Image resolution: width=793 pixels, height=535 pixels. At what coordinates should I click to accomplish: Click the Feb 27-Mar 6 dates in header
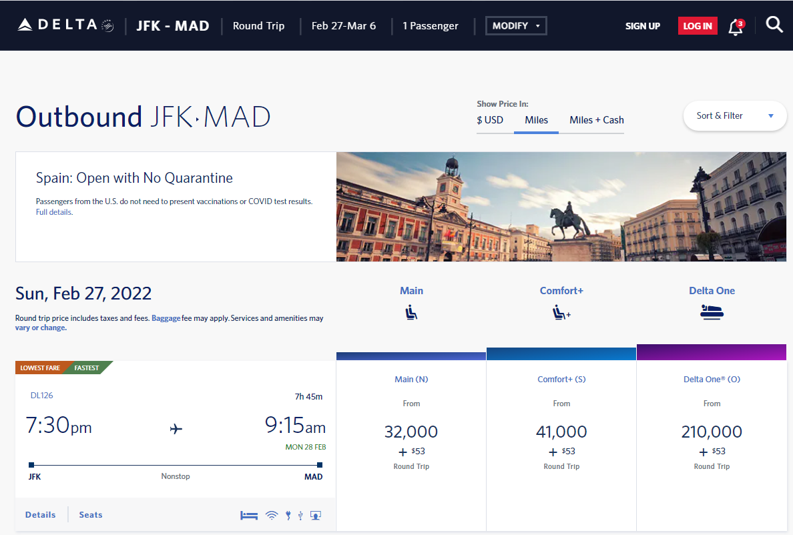point(344,26)
